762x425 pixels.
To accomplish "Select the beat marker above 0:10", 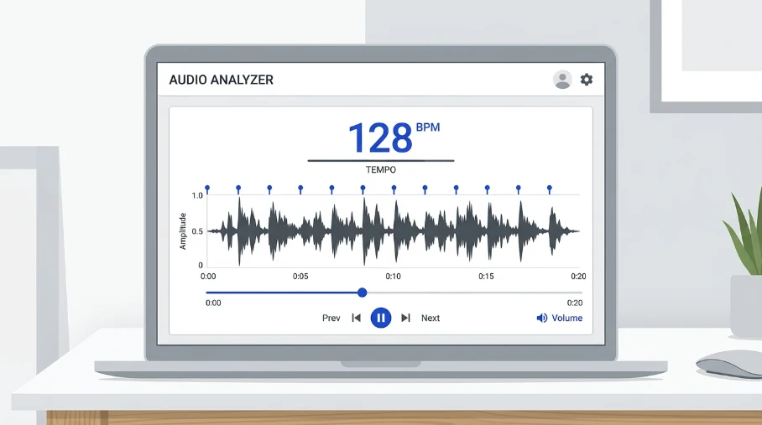I will (x=394, y=189).
